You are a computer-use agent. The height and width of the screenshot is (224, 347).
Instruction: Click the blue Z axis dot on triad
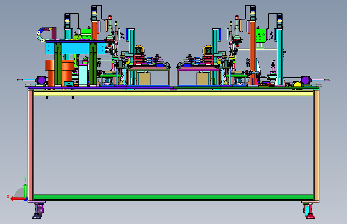[x=26, y=200]
